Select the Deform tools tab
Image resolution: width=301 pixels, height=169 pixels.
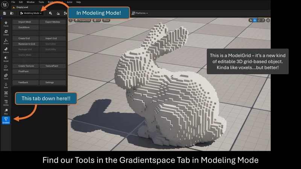click(6, 50)
